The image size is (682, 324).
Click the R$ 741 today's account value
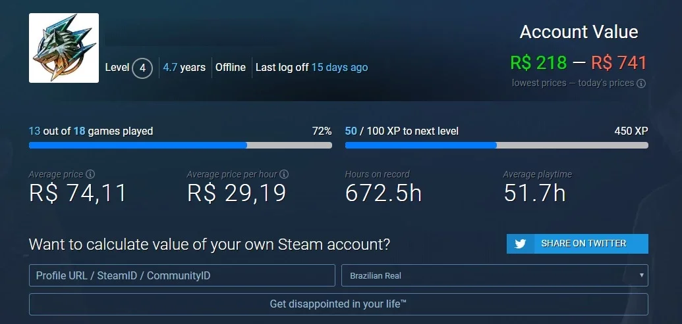619,63
